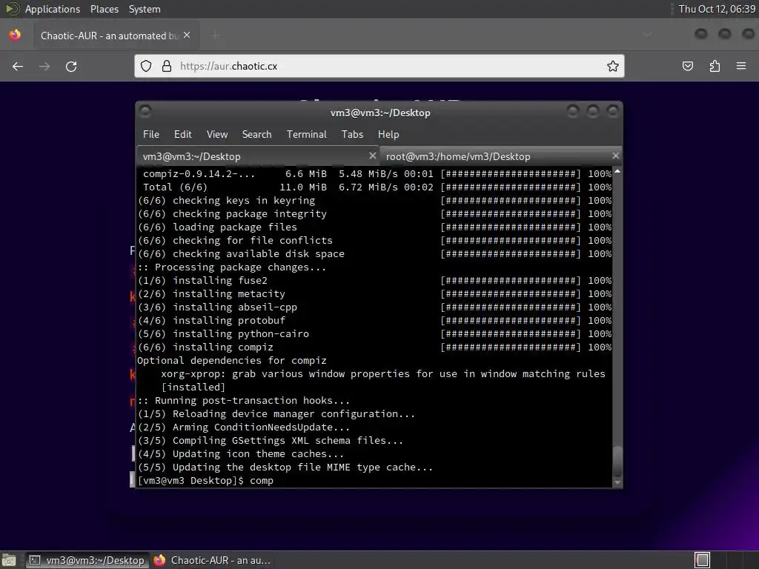
Task: Open System menu in top panel
Action: point(145,9)
